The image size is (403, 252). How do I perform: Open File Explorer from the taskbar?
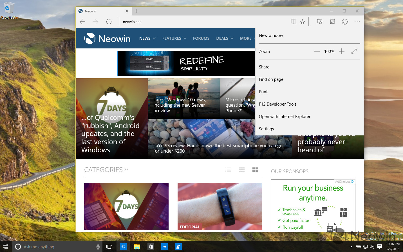pos(137,247)
